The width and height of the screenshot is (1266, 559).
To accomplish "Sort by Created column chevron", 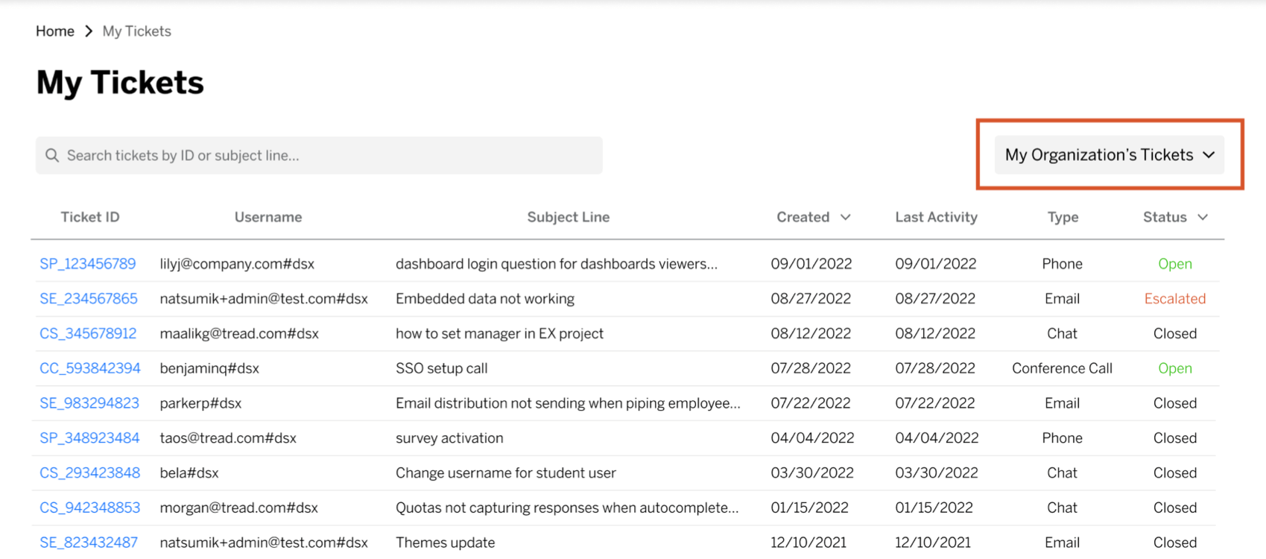I will click(846, 217).
